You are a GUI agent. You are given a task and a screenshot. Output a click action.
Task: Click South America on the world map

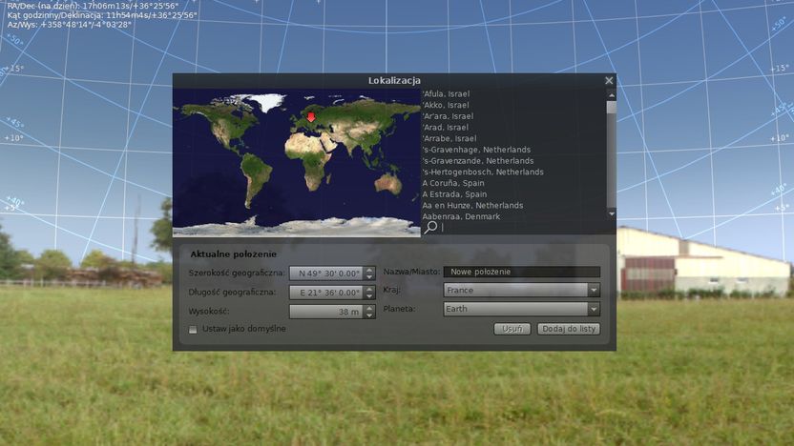click(255, 178)
